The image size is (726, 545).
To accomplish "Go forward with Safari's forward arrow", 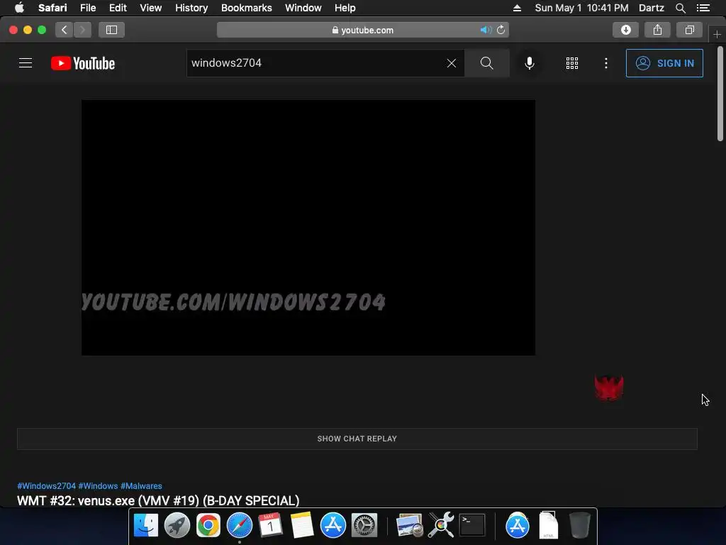I will coord(82,30).
